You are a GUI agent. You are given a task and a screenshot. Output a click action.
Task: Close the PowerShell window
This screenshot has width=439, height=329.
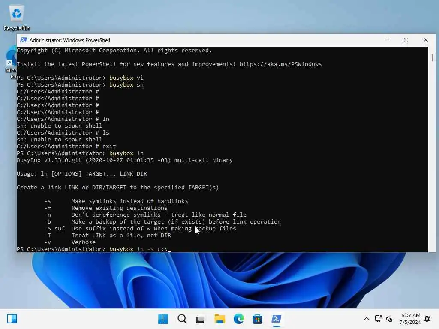(426, 40)
